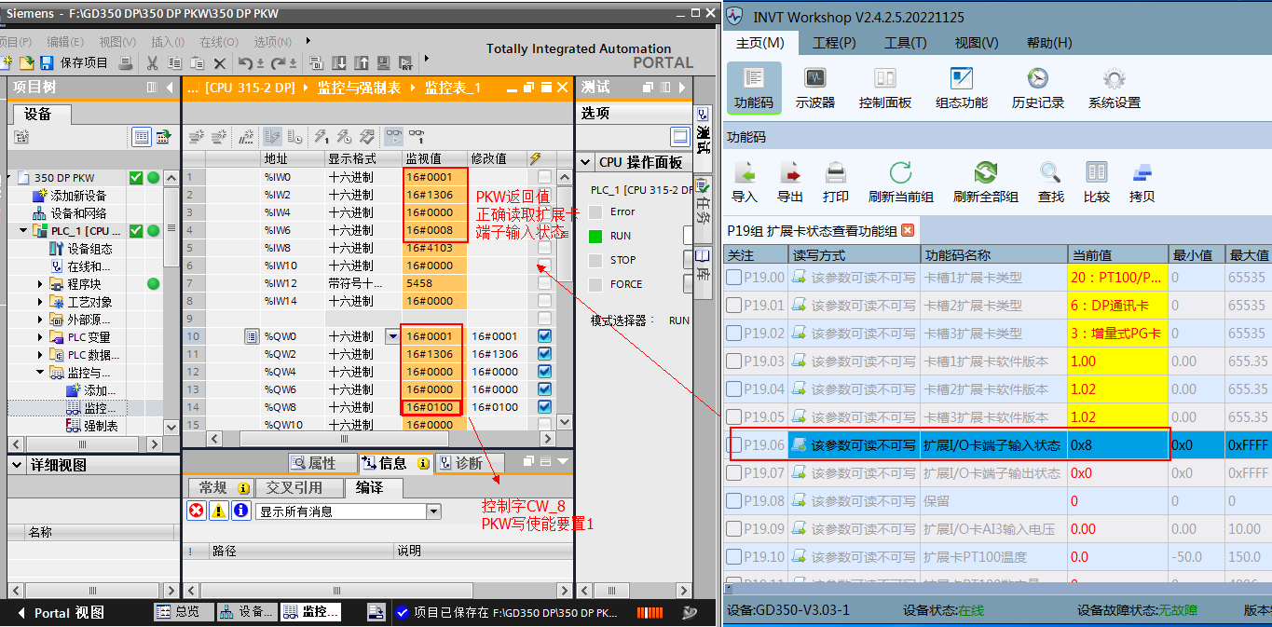This screenshot has height=627, width=1272.
Task: Click the save project disk icon
Action: (46, 62)
